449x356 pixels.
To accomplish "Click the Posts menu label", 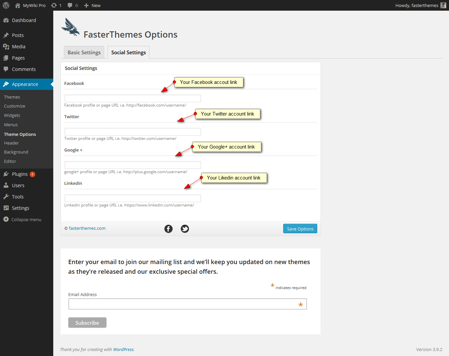I will tap(18, 35).
